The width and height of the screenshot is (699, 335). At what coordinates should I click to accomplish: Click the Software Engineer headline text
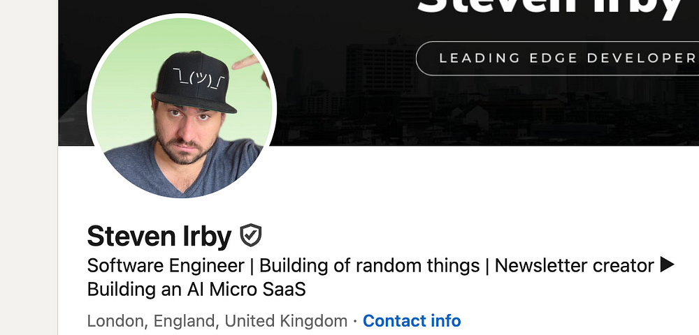166,266
